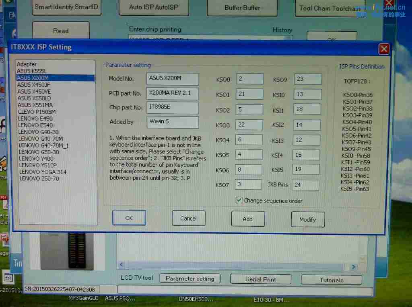Click OK in the ISP Setting dialog
This screenshot has width=412, height=307.
coord(129,218)
